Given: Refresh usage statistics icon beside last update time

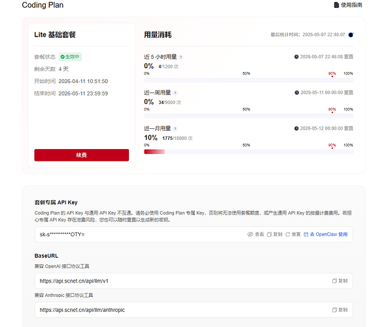Looking at the screenshot, I should (351, 35).
